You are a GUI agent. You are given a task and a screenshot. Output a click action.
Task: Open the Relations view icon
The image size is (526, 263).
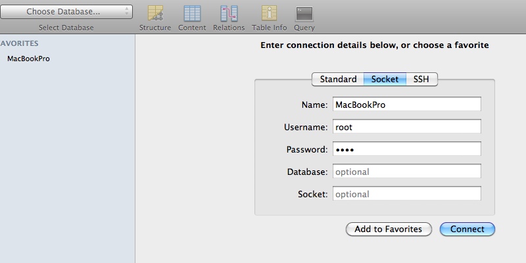(x=229, y=13)
